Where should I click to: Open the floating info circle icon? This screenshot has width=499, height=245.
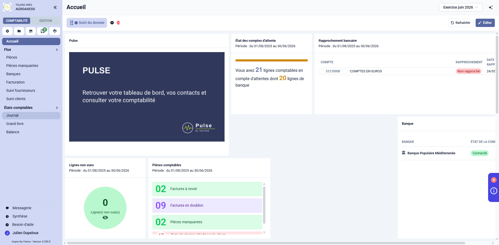494,191
